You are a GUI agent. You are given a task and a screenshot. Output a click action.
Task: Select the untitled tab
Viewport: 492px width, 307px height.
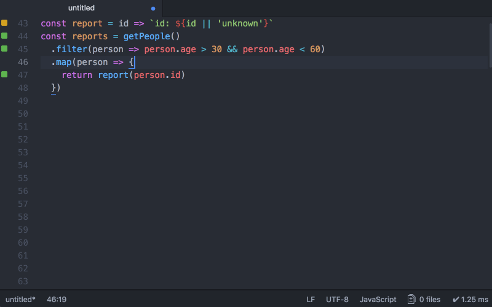point(81,8)
